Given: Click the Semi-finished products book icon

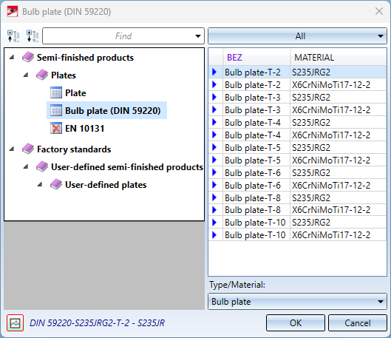Looking at the screenshot, I should point(28,58).
